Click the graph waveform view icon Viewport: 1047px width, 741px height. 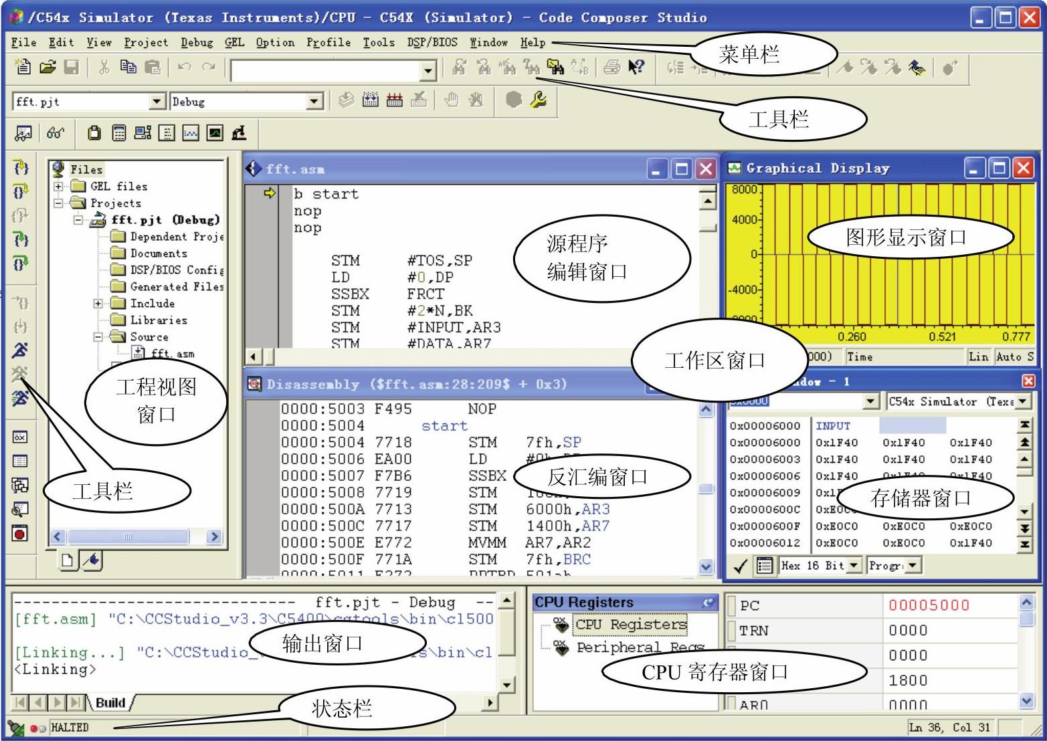tap(191, 133)
